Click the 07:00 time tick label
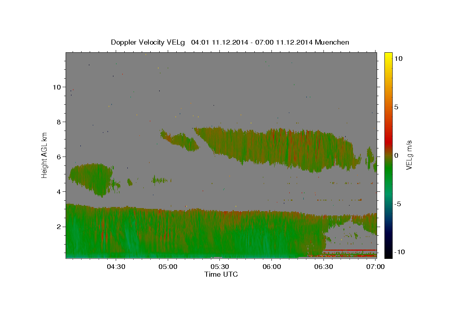Image resolution: width=466 pixels, height=310 pixels. tap(376, 267)
